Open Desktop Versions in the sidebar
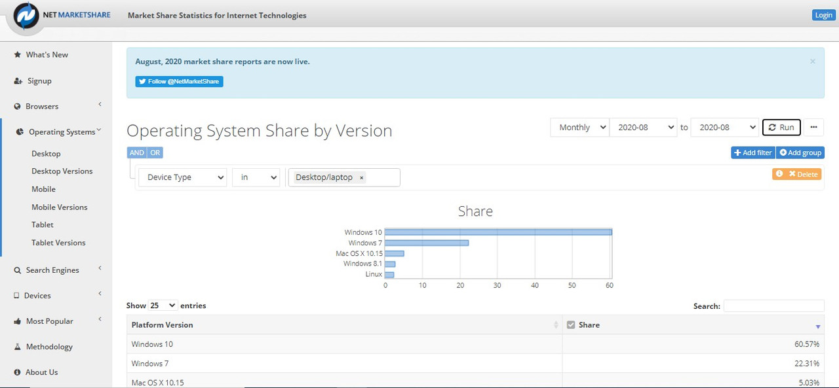 coord(62,171)
